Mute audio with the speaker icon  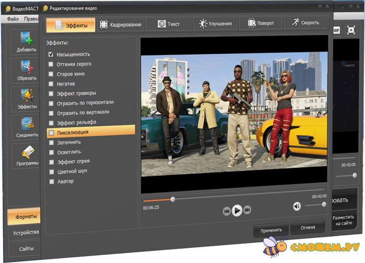click(x=297, y=206)
